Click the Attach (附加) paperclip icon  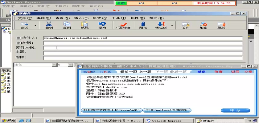coord(143,25)
